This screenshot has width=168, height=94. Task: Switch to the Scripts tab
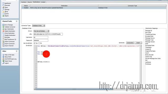tap(43, 2)
